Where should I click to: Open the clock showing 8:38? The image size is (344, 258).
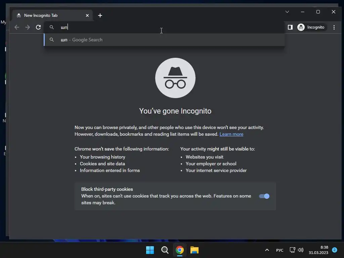coord(318,250)
